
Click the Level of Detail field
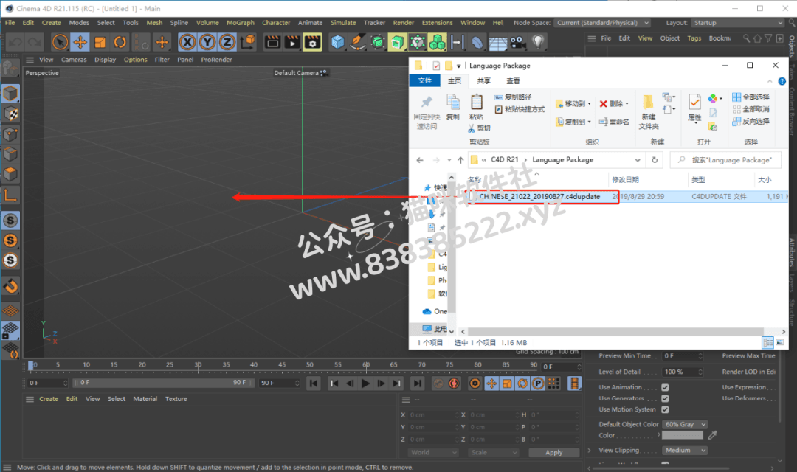(x=683, y=372)
